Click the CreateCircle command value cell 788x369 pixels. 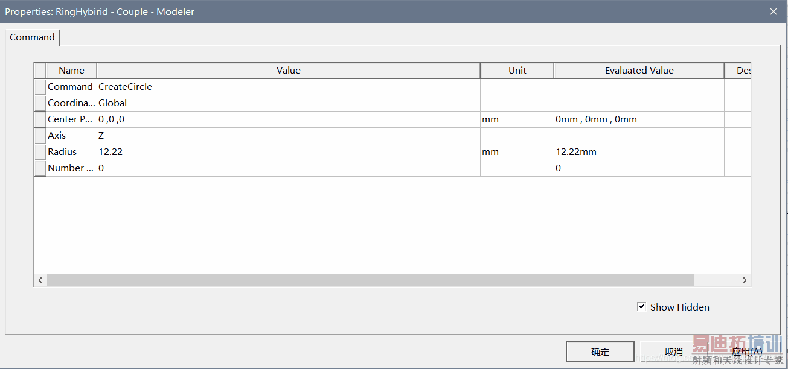point(289,87)
